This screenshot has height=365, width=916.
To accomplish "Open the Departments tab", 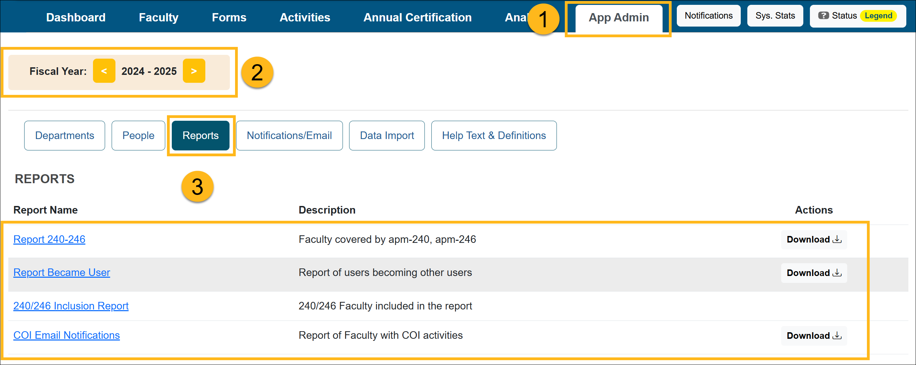I will coord(65,136).
